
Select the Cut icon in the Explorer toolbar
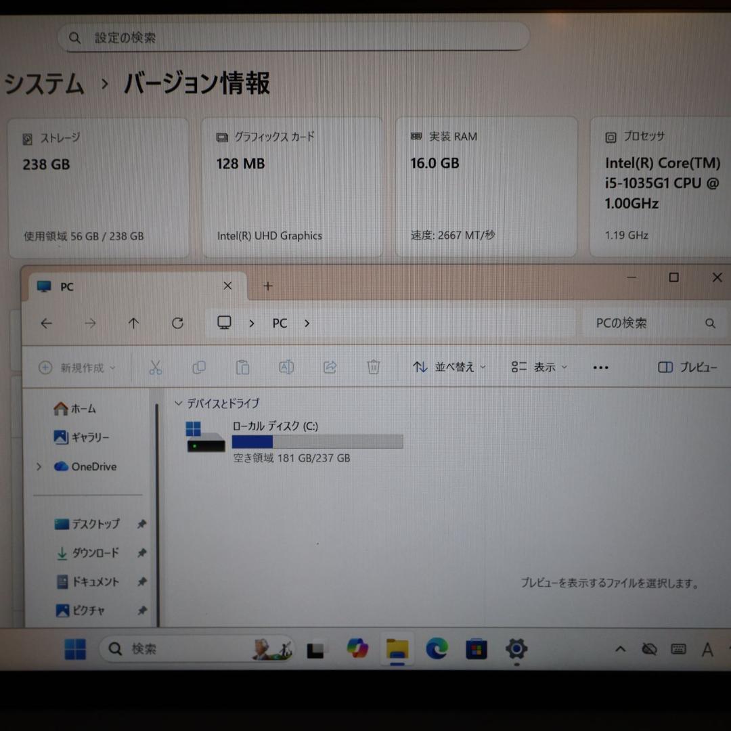point(156,367)
